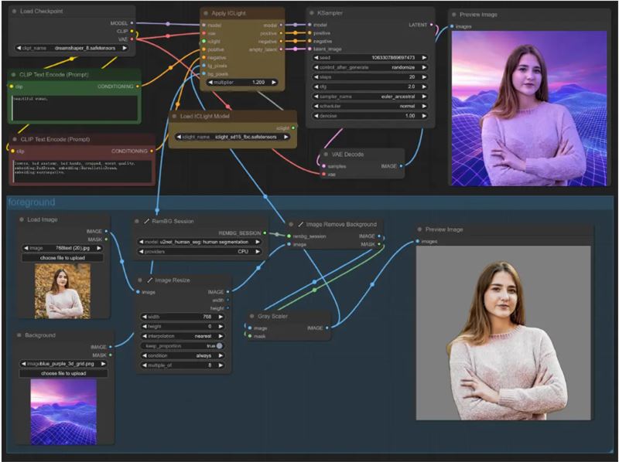Collapse the Load Checkpoint node via its title dot
Screen dimensions: 619x462
pos(14,12)
